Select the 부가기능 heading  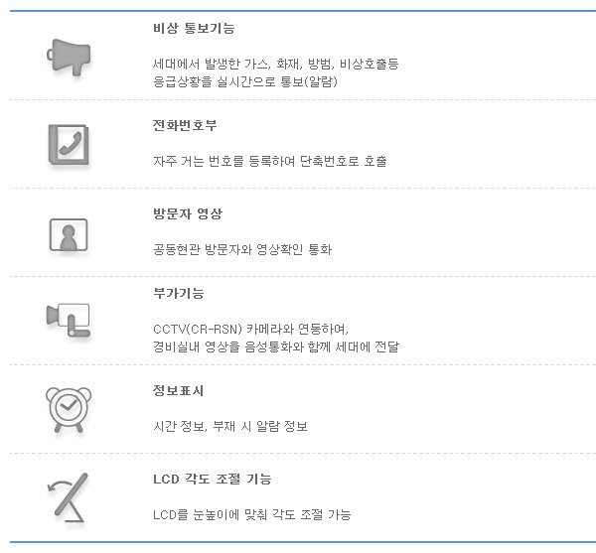tap(178, 293)
